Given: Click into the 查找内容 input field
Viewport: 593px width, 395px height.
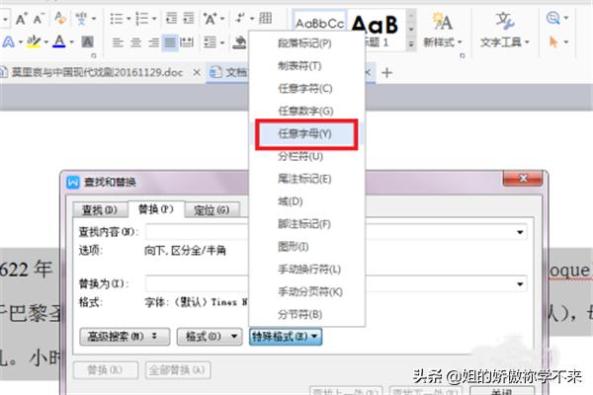Looking at the screenshot, I should pos(336,232).
